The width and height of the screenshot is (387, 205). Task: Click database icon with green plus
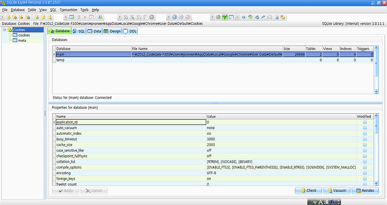click(15, 17)
